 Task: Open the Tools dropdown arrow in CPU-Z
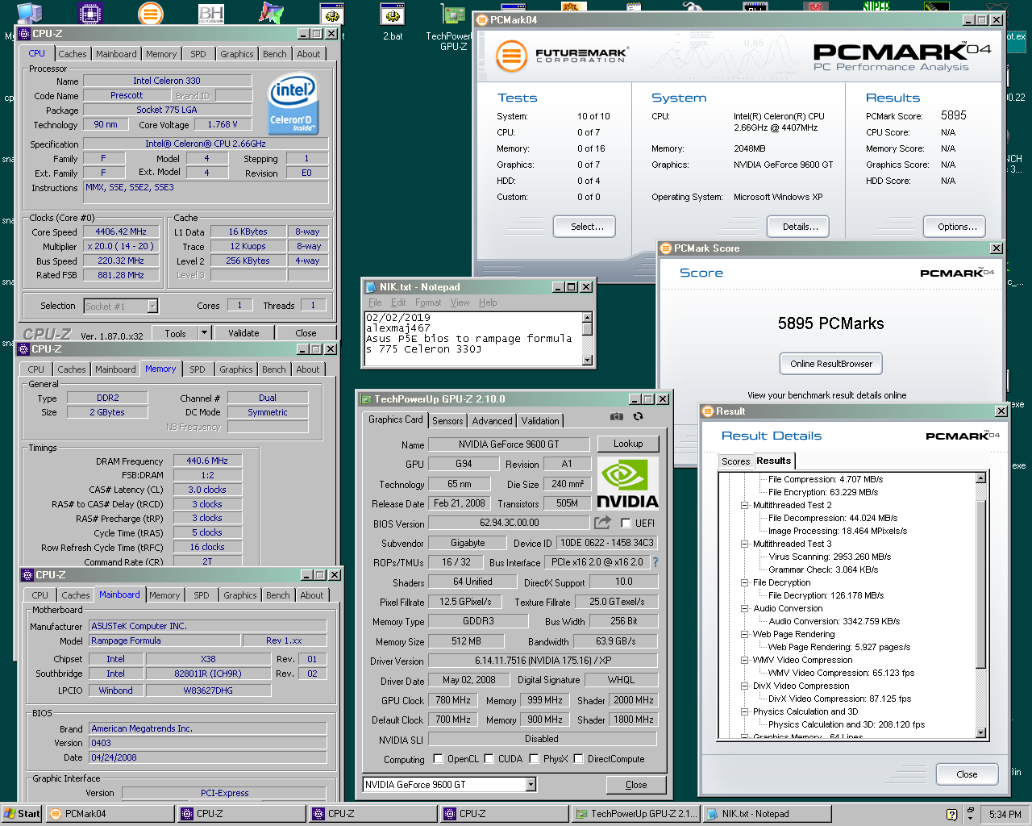point(205,333)
